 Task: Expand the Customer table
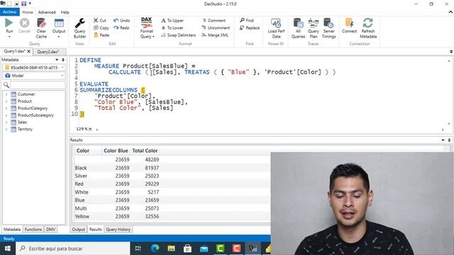point(6,94)
